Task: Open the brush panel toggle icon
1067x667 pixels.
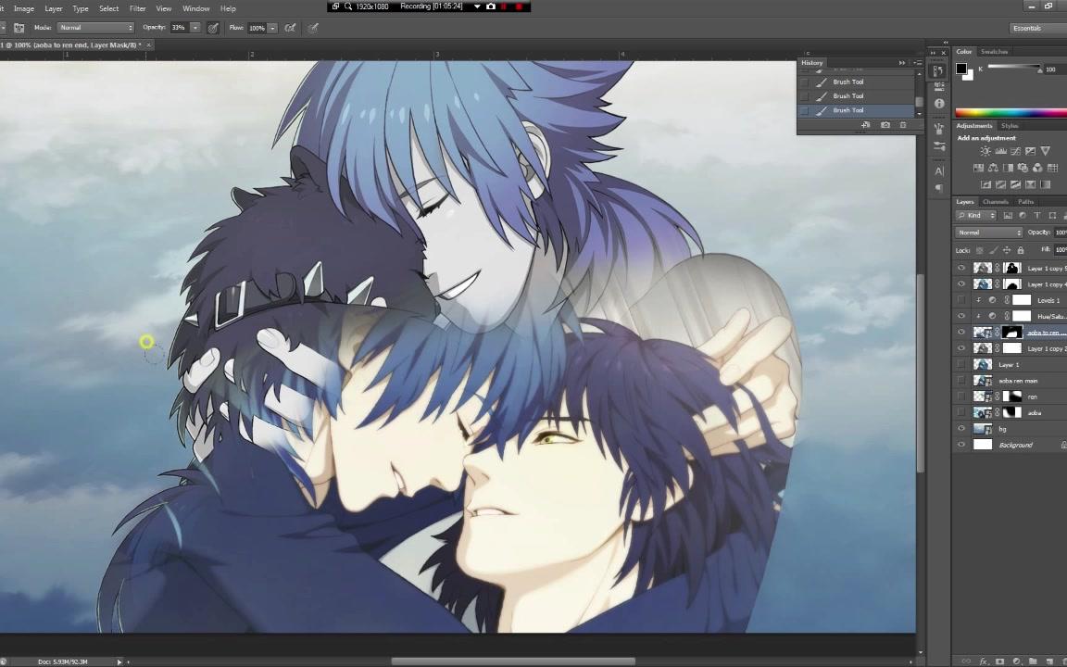Action: point(19,28)
